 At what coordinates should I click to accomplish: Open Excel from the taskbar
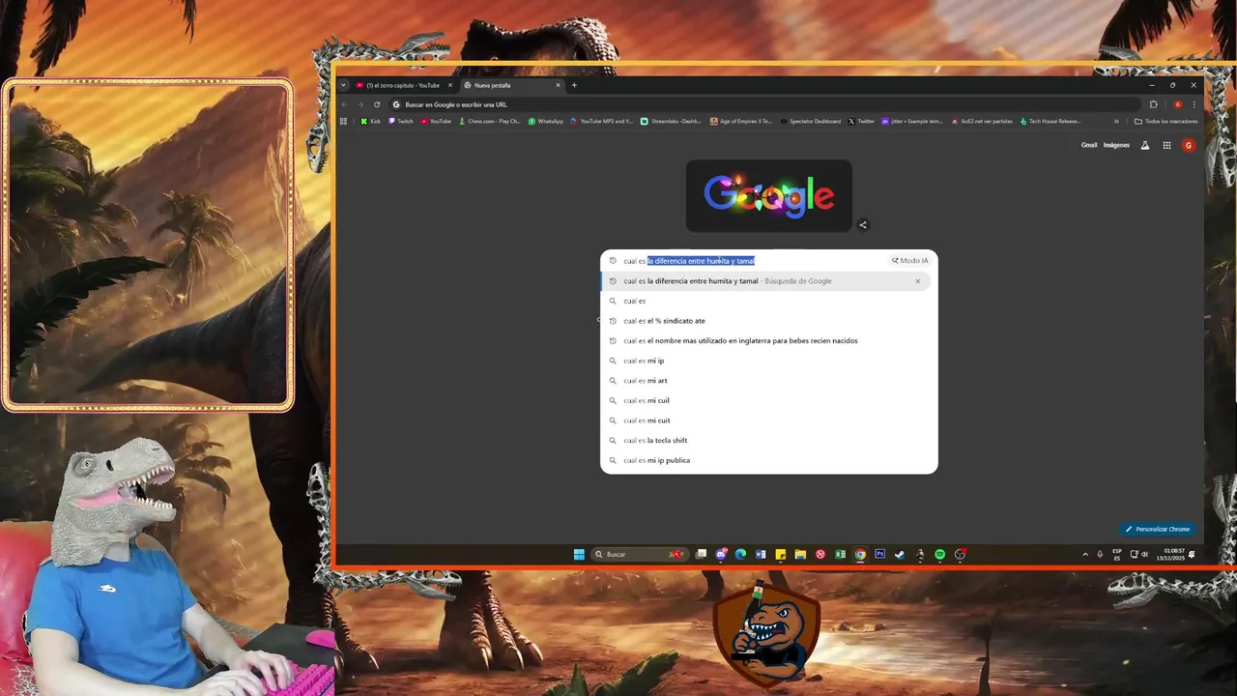(x=841, y=554)
